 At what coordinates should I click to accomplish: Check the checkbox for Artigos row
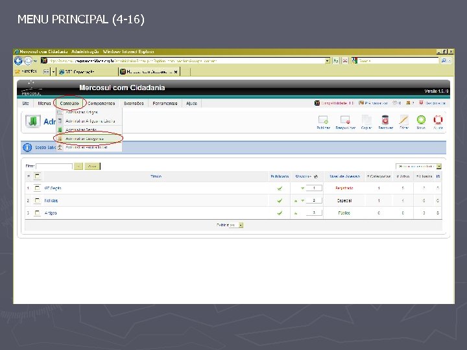[x=37, y=213]
